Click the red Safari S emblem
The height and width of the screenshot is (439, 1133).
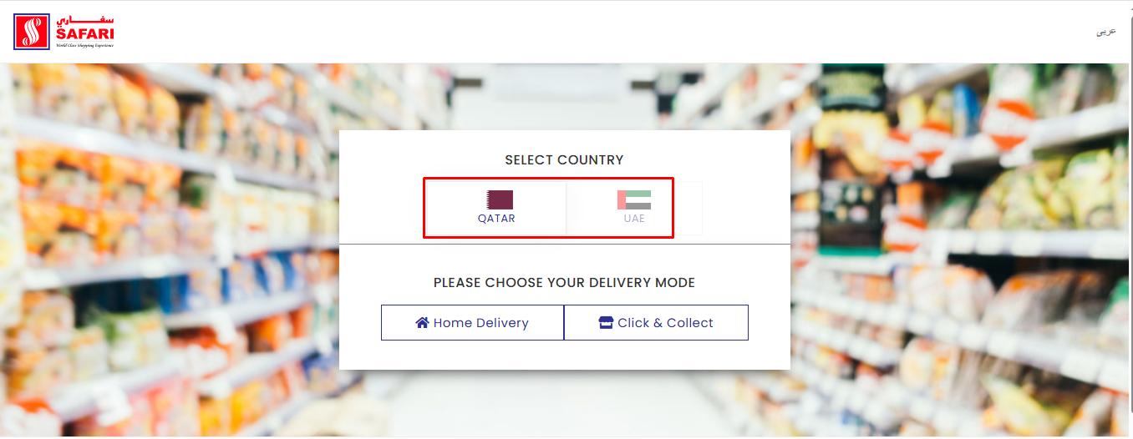click(32, 31)
